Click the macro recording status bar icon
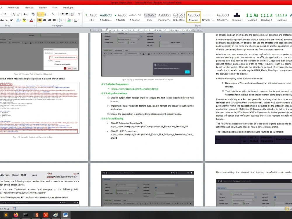The height and width of the screenshot is (219, 292). 14,208
